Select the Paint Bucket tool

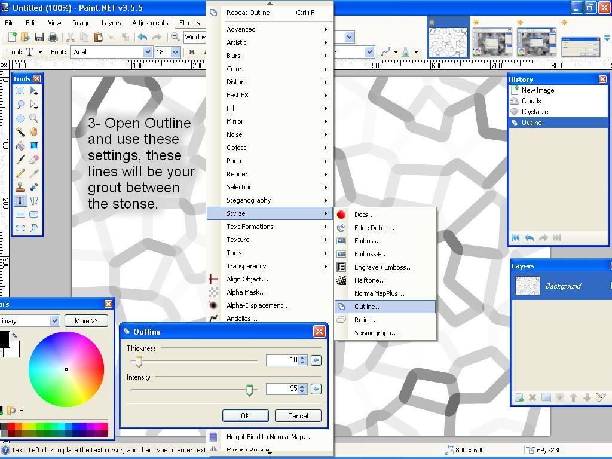tap(20, 146)
